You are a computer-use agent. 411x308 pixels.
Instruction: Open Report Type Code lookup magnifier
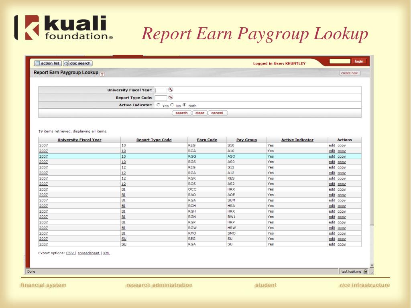[x=171, y=97]
